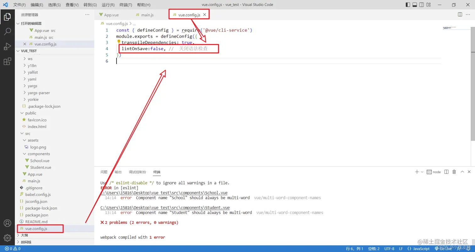Image resolution: width=475 pixels, height=252 pixels.
Task: Open the terminal launch profile dropdown
Action: pyautogui.click(x=422, y=172)
